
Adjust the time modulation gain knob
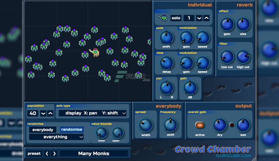(x=186, y=63)
